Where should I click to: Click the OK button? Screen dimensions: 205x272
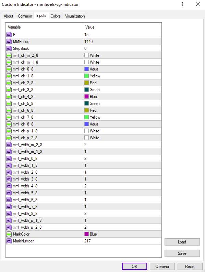(134, 266)
